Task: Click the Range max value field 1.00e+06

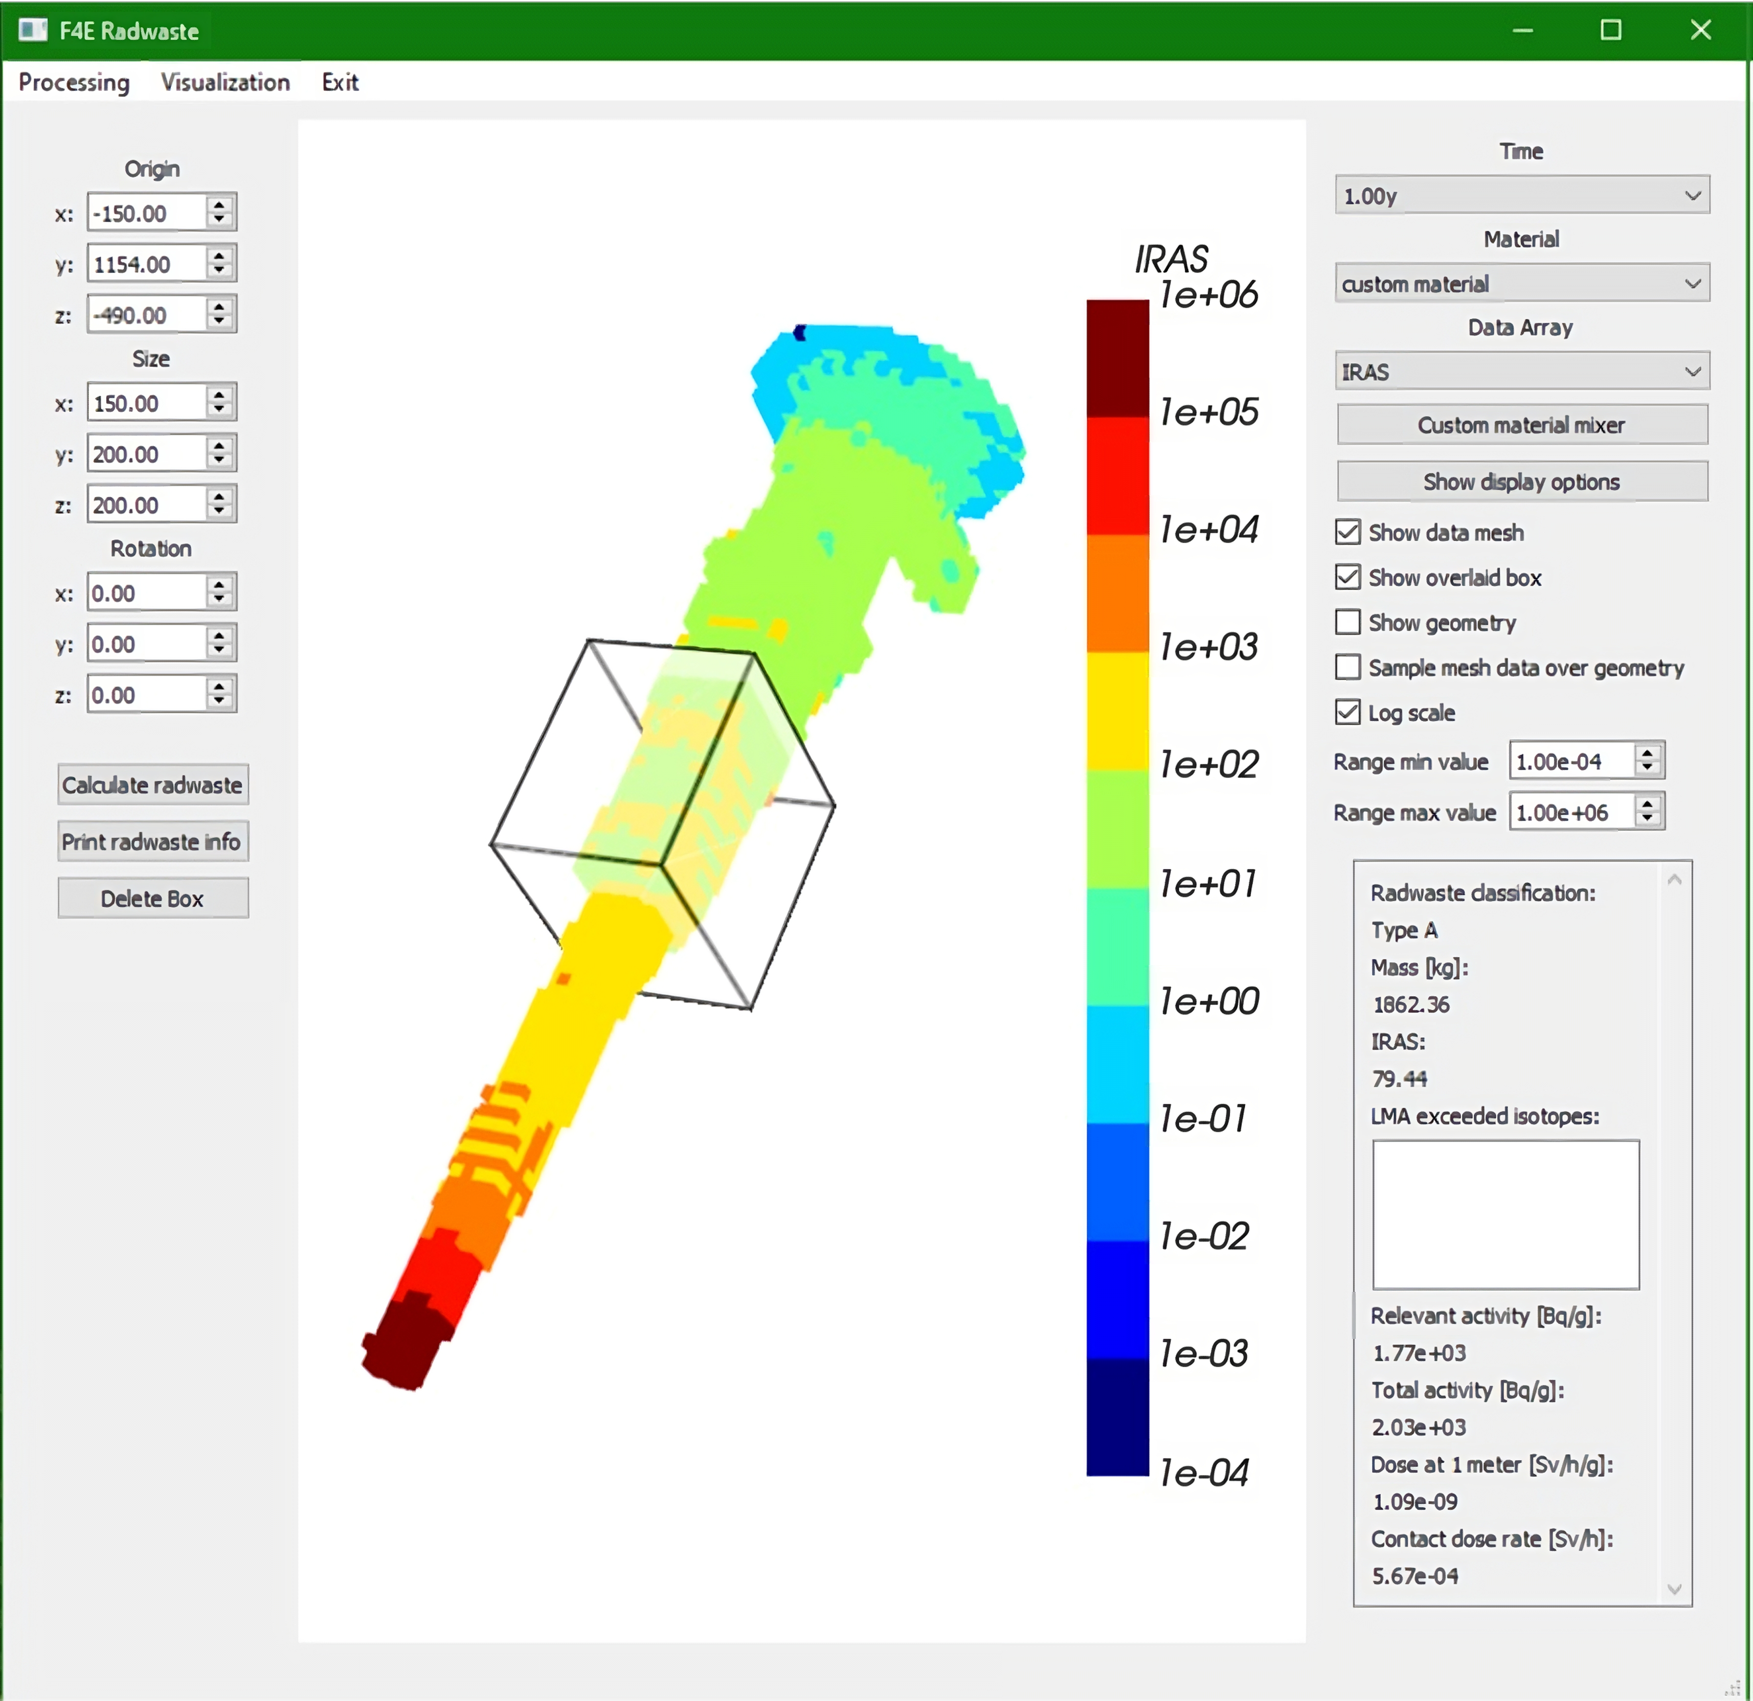Action: point(1573,812)
